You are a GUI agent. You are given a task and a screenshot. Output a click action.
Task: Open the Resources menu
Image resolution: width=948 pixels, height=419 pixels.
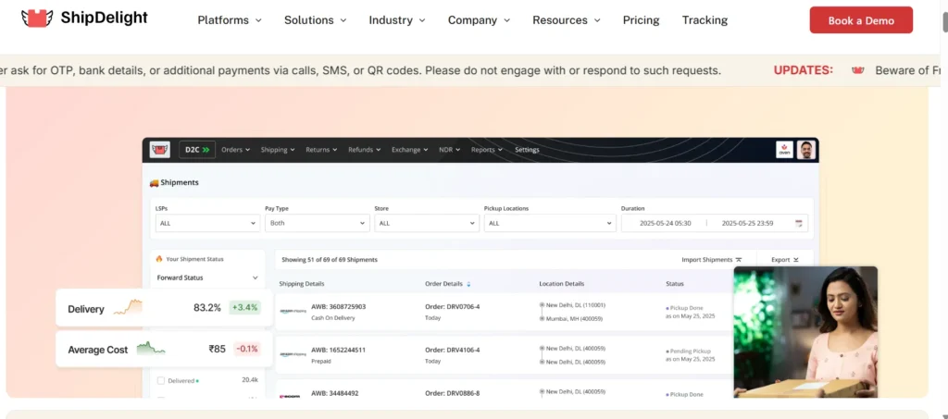pos(567,20)
